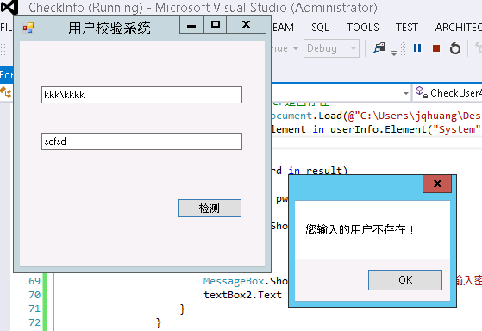Close the user-not-found message box
The width and height of the screenshot is (482, 331).
click(x=437, y=184)
